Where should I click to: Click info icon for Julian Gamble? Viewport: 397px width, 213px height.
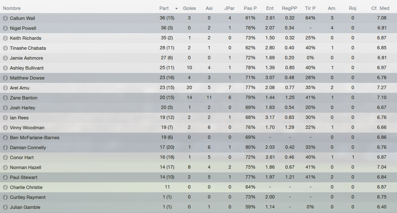coord(5,207)
